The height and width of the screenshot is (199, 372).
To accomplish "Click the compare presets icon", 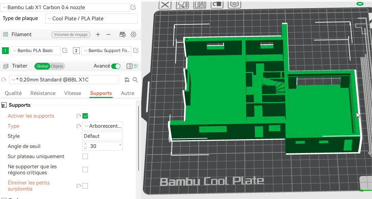I will (x=136, y=66).
